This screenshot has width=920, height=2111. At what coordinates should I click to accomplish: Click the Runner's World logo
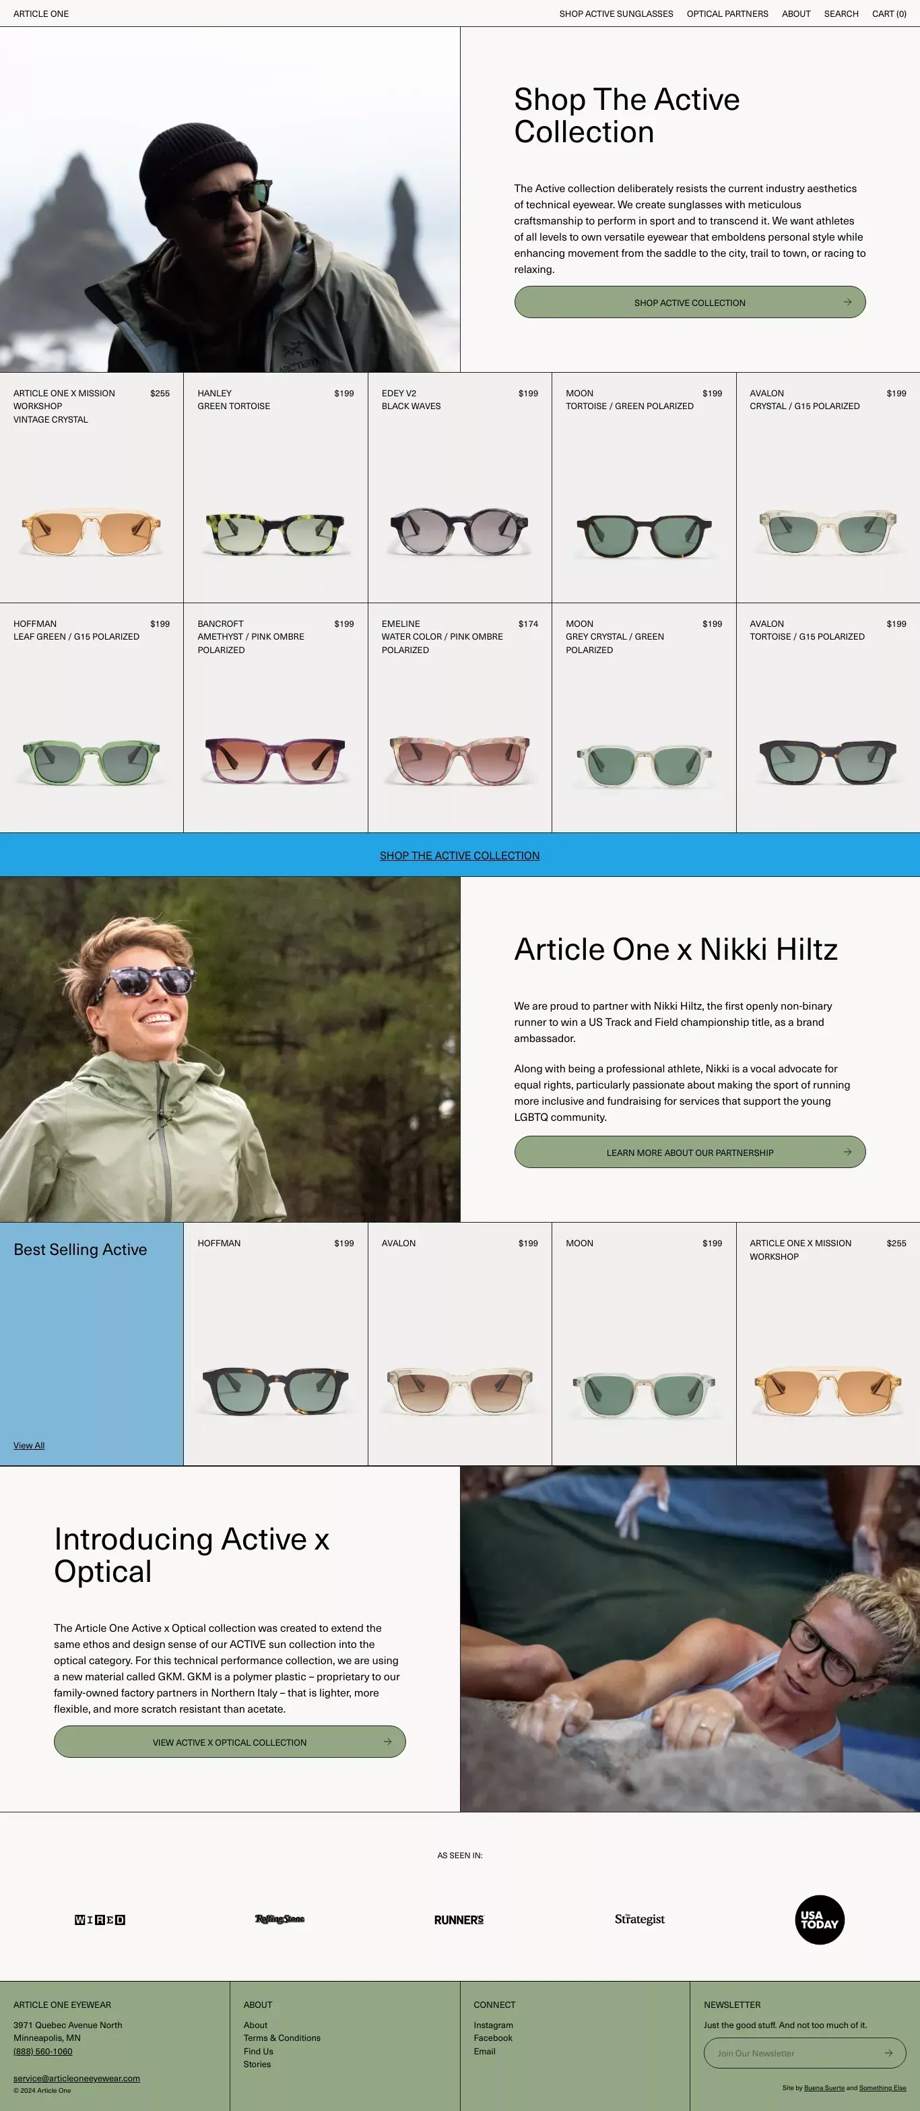pyautogui.click(x=459, y=1919)
